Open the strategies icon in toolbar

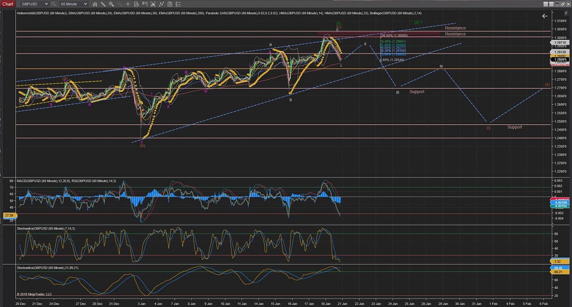170,4
